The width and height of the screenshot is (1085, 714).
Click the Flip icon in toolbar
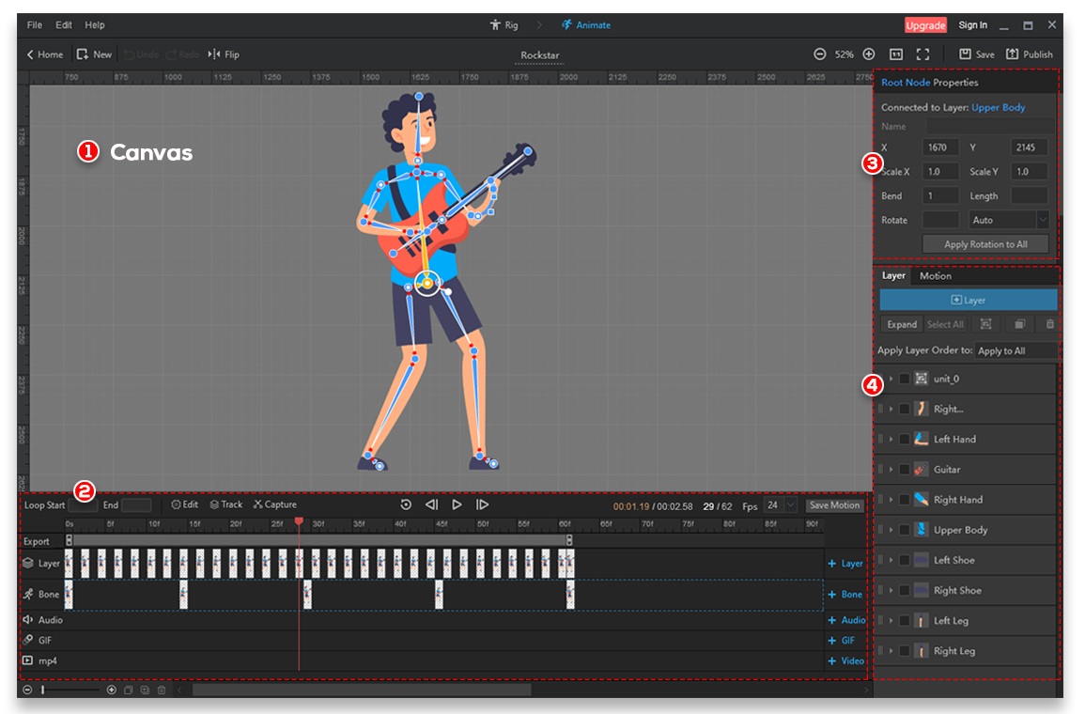pos(214,54)
